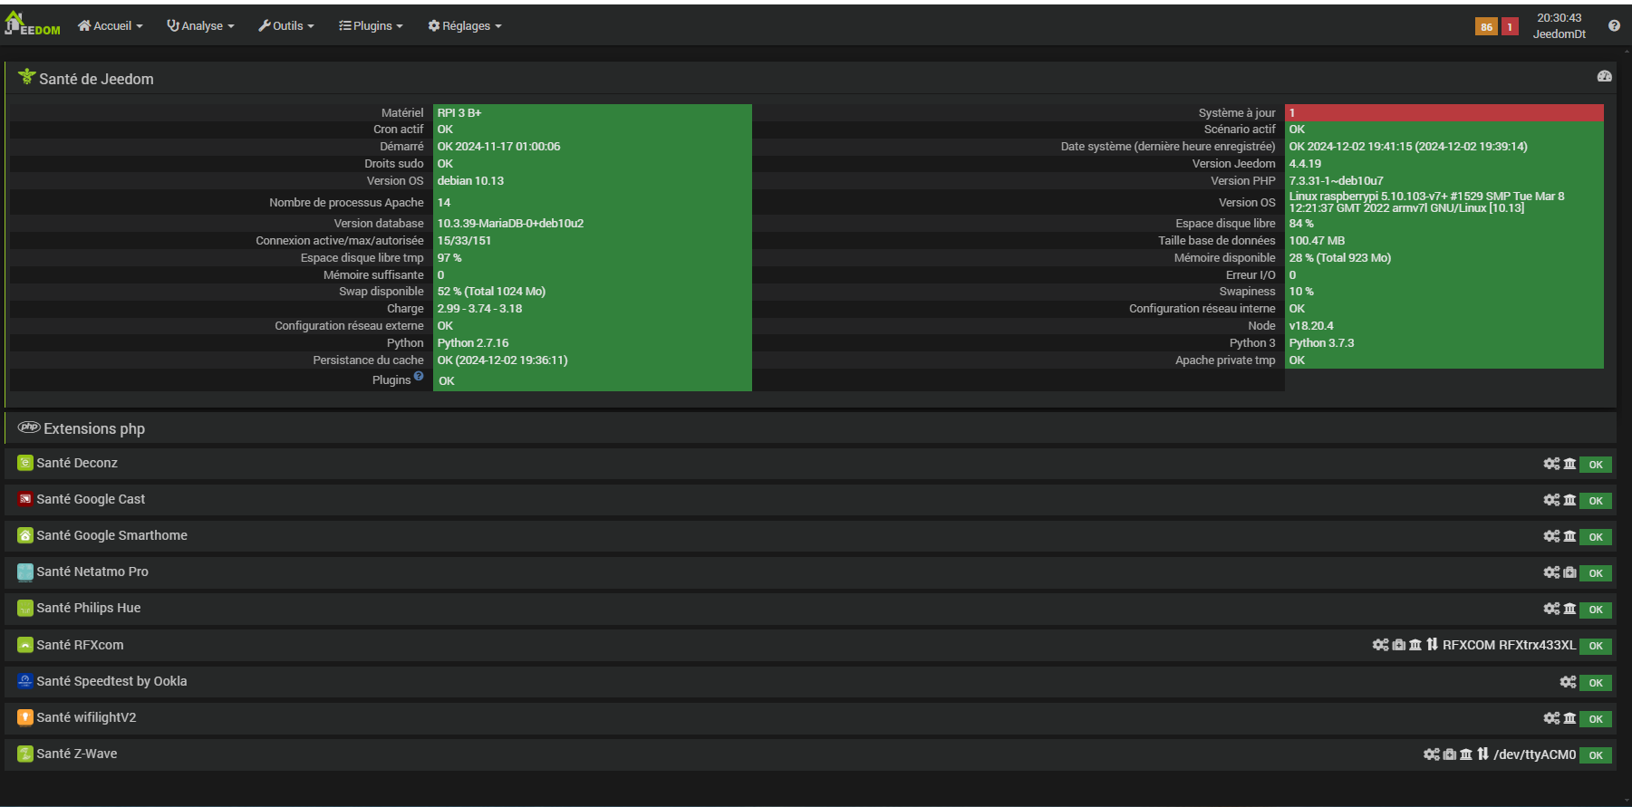Image resolution: width=1632 pixels, height=807 pixels.
Task: Open gears icon on Santé Z-Wave row
Action: click(x=1431, y=754)
